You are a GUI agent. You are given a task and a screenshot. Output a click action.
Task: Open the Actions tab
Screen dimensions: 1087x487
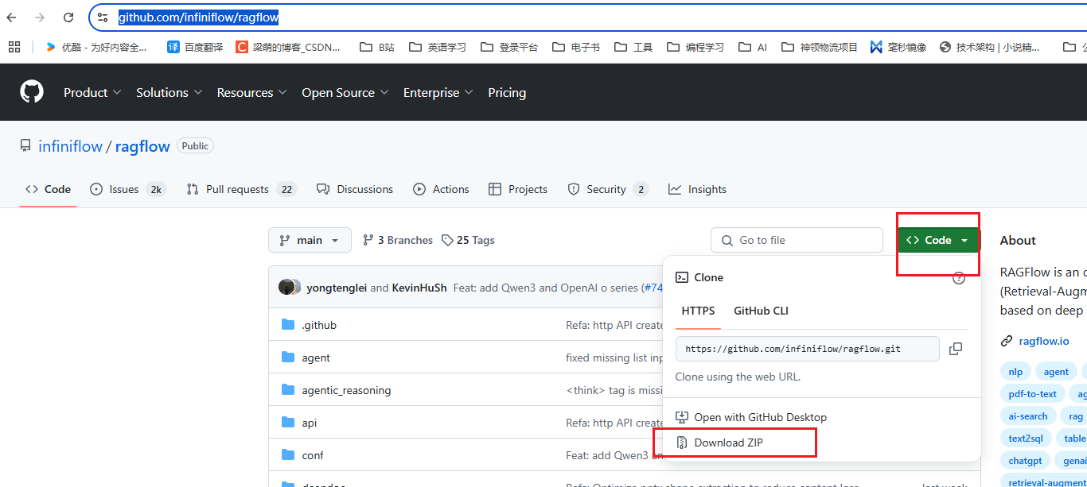click(x=441, y=189)
